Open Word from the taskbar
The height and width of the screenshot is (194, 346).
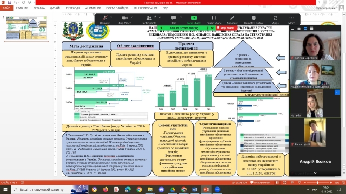[x=195, y=189]
